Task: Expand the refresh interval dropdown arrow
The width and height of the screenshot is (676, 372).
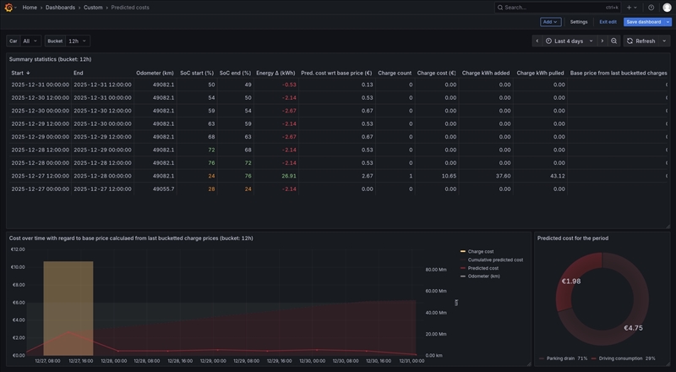Action: pyautogui.click(x=665, y=41)
